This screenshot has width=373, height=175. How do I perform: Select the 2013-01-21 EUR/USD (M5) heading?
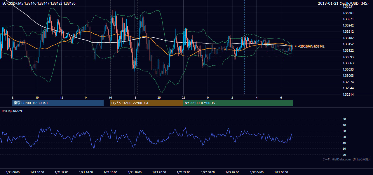tap(344, 3)
